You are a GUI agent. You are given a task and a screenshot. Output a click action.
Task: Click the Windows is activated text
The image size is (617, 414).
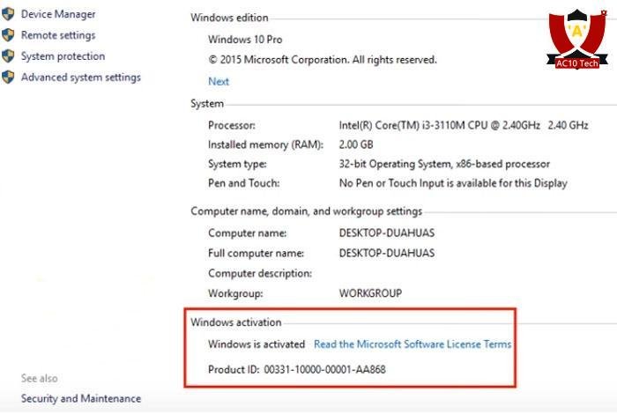[x=256, y=344]
